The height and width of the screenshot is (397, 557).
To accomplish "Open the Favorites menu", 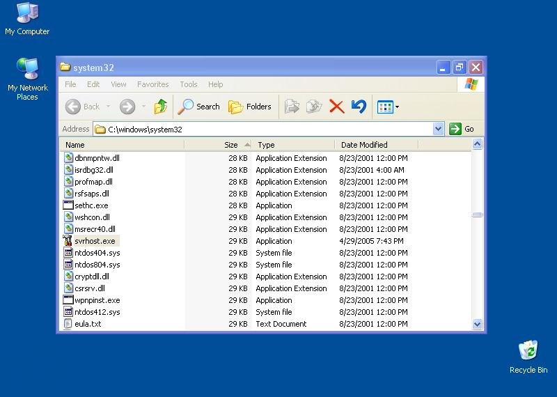I will coord(152,84).
